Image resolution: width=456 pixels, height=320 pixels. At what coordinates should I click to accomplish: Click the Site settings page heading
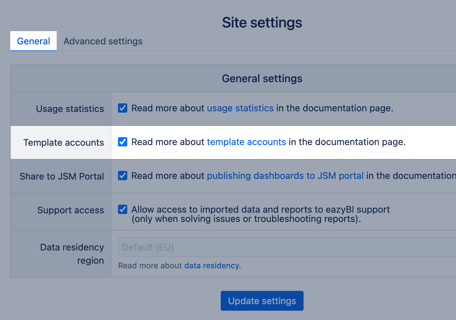pyautogui.click(x=262, y=23)
